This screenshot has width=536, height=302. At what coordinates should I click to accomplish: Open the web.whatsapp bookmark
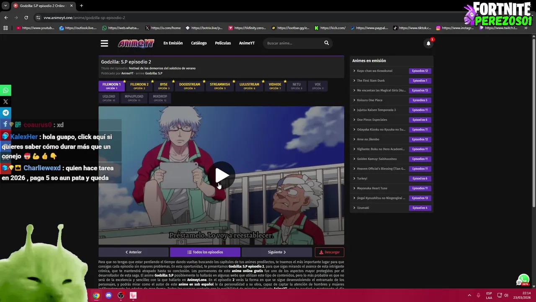click(x=121, y=28)
